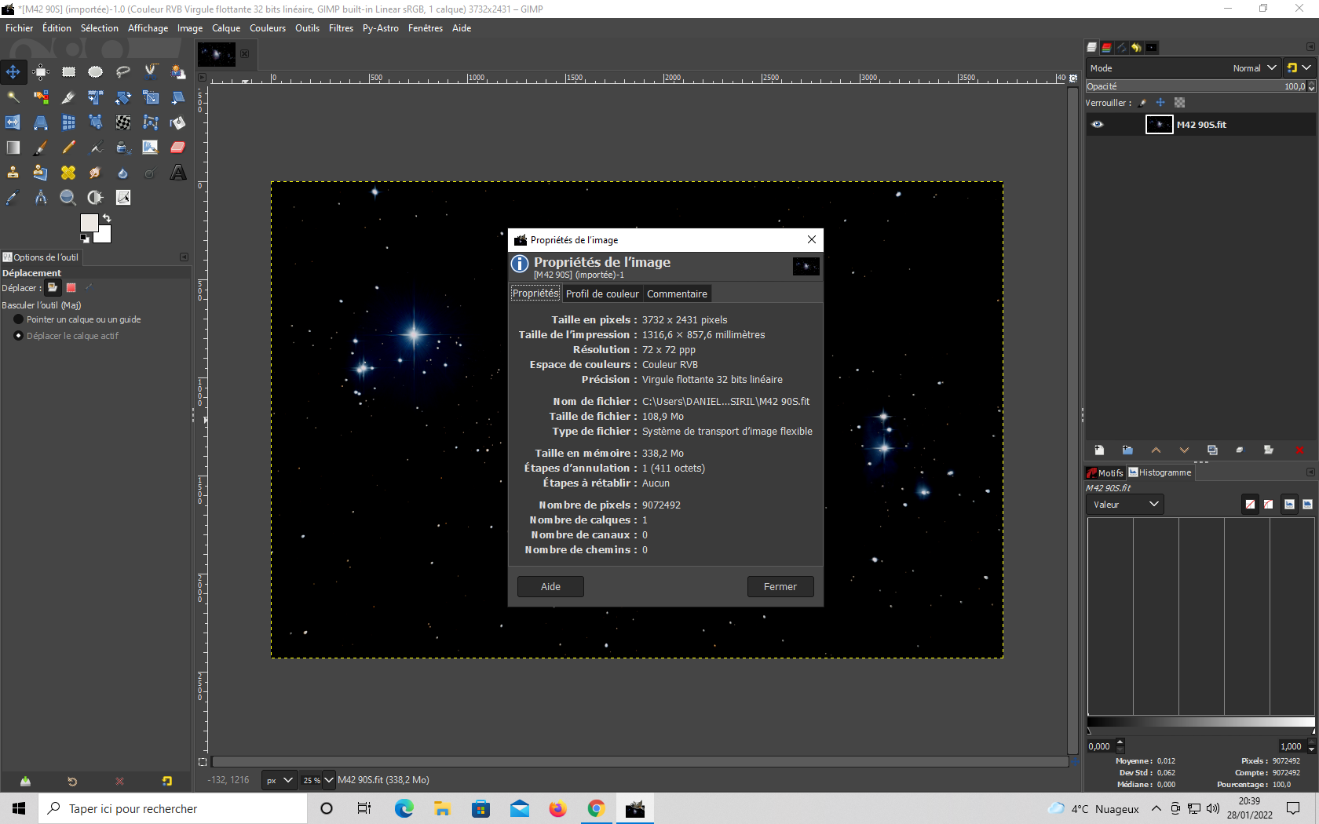This screenshot has width=1319, height=824.
Task: Click the background color swatch
Action: coord(105,235)
